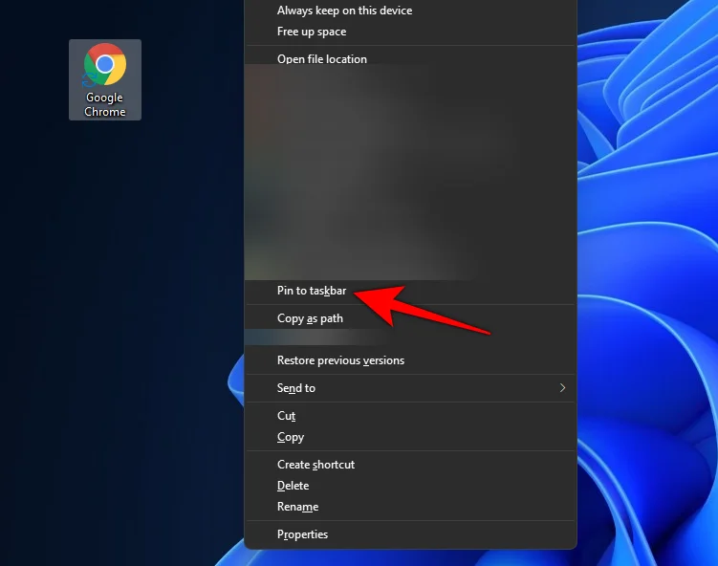Delete the Chrome shortcut
This screenshot has width=718, height=566.
(410, 486)
